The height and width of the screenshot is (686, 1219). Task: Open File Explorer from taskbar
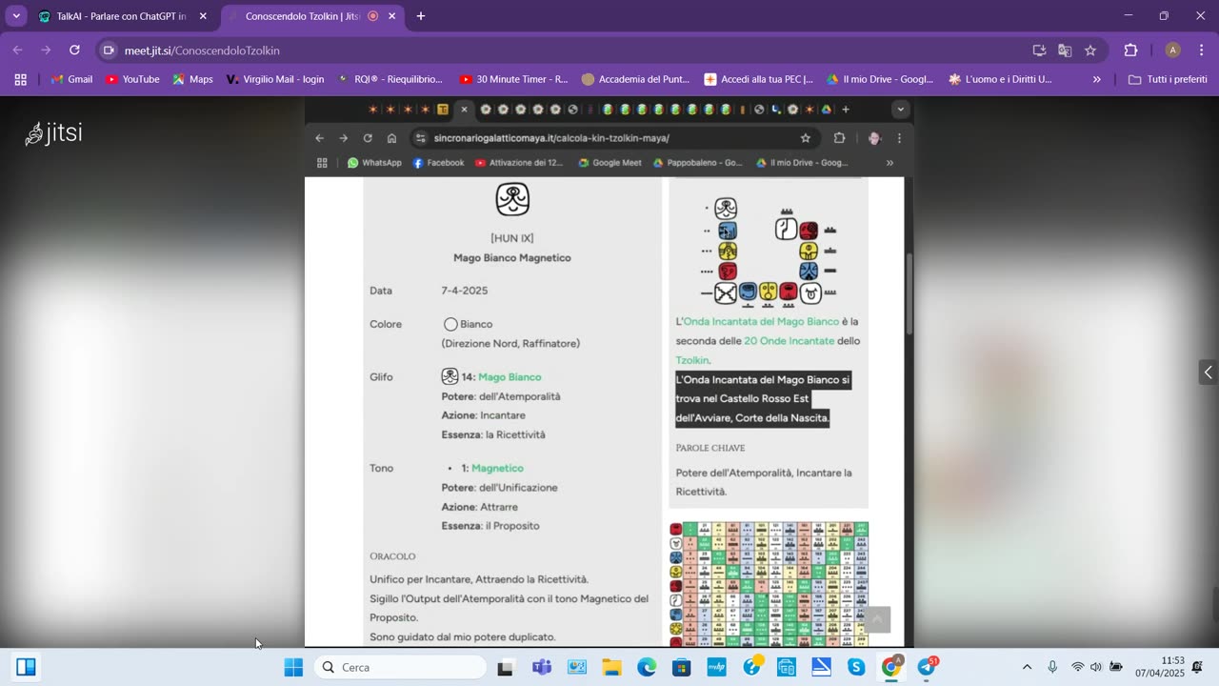pyautogui.click(x=611, y=667)
